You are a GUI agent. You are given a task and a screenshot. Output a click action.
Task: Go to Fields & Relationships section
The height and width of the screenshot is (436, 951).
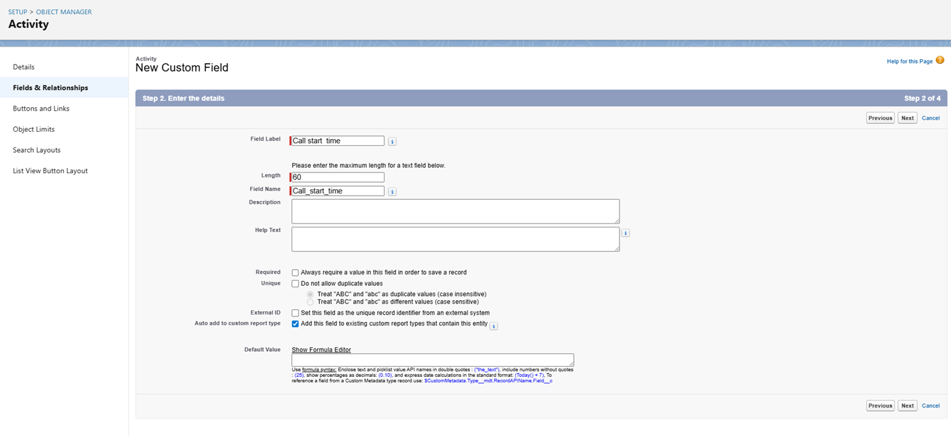[x=50, y=88]
